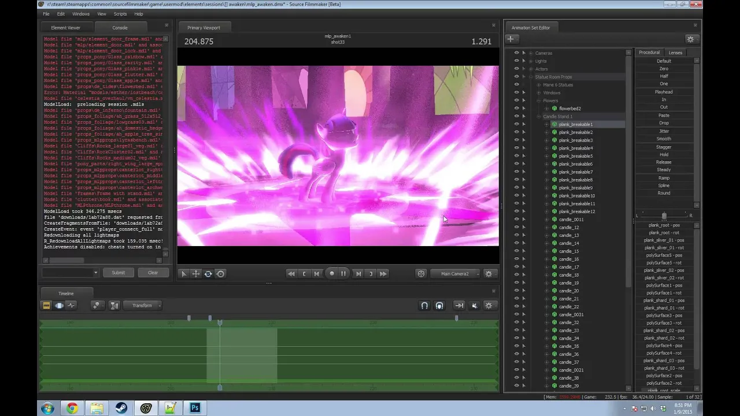
Task: Pause the playback
Action: (x=343, y=274)
